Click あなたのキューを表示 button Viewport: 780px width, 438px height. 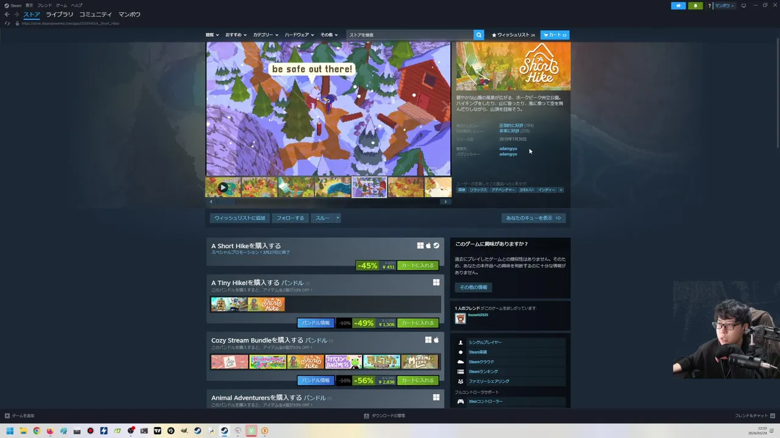[533, 218]
